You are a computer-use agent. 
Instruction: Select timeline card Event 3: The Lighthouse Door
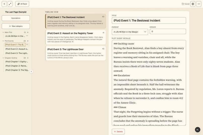[76, 53]
